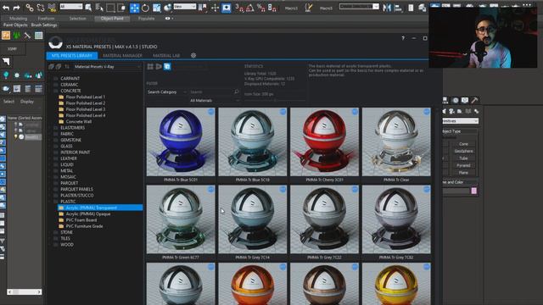Open the Display panel monitor icon
Image resolution: width=543 pixels, height=305 pixels.
tap(465, 100)
